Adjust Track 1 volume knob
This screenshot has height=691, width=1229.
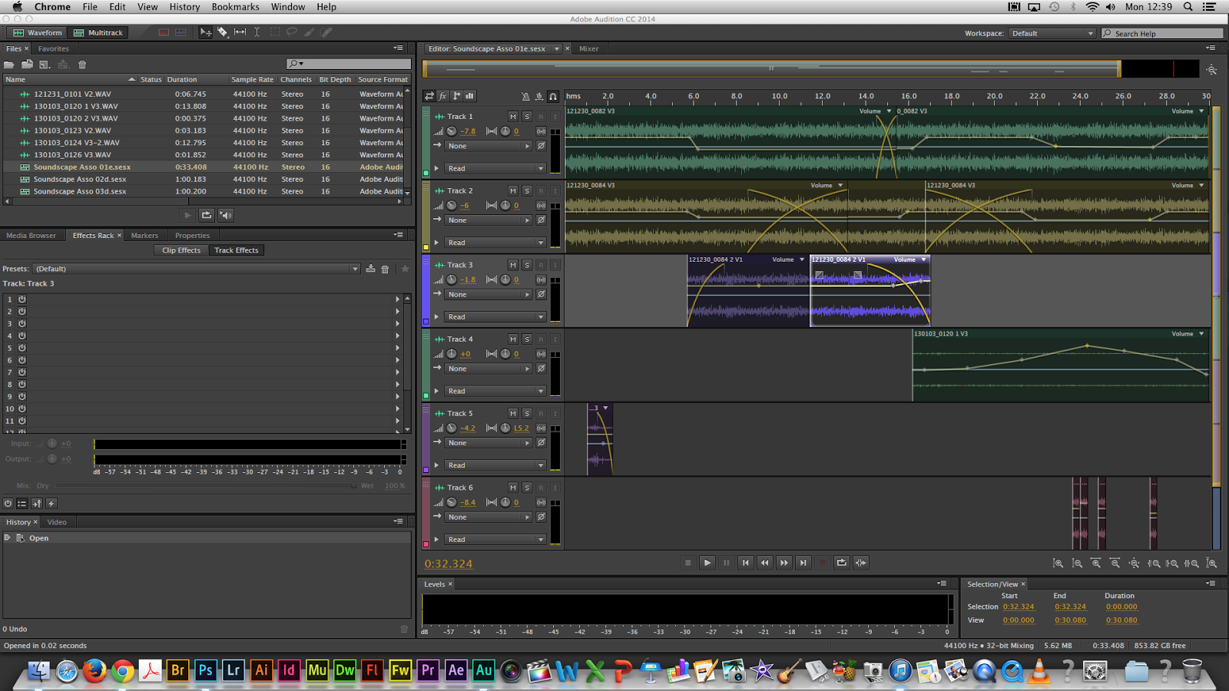coord(452,131)
